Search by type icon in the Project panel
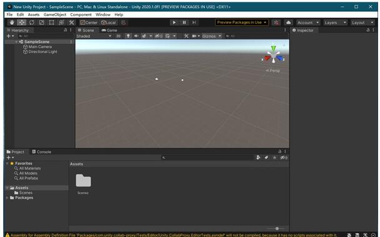Screen dimensions: 380x237 258,157
